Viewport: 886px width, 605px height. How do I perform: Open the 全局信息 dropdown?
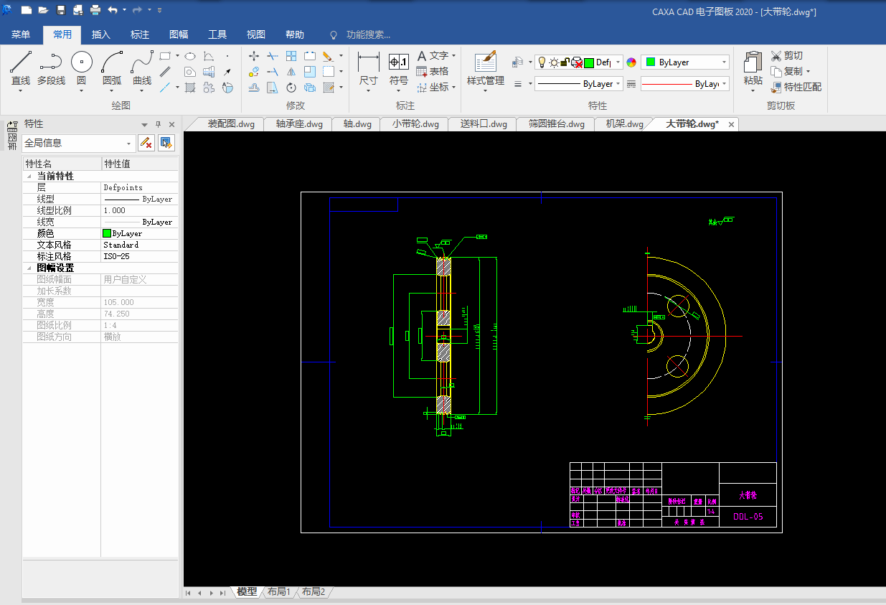[x=128, y=144]
